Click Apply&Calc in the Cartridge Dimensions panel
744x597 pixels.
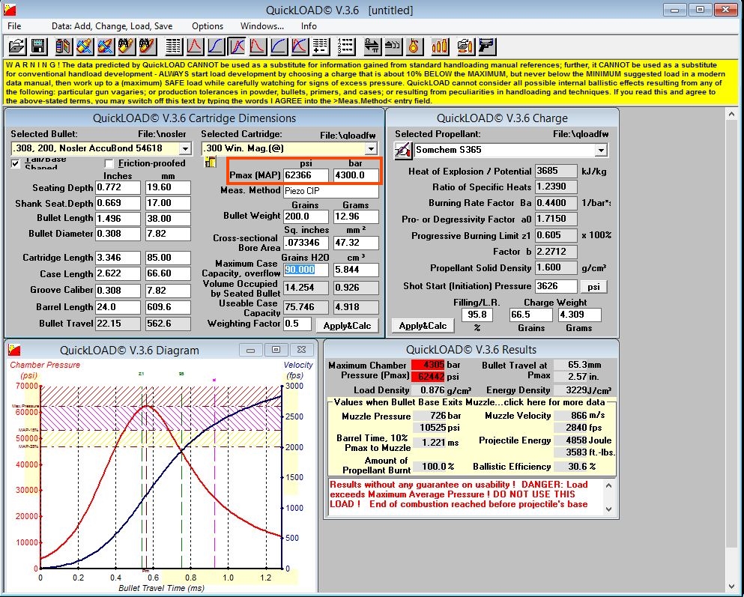click(347, 325)
